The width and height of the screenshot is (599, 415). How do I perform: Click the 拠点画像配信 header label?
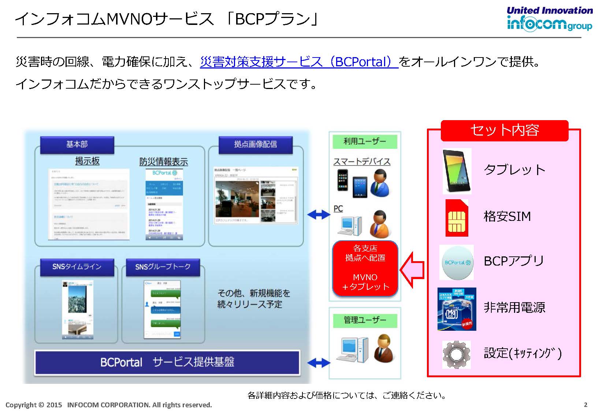[x=256, y=144]
